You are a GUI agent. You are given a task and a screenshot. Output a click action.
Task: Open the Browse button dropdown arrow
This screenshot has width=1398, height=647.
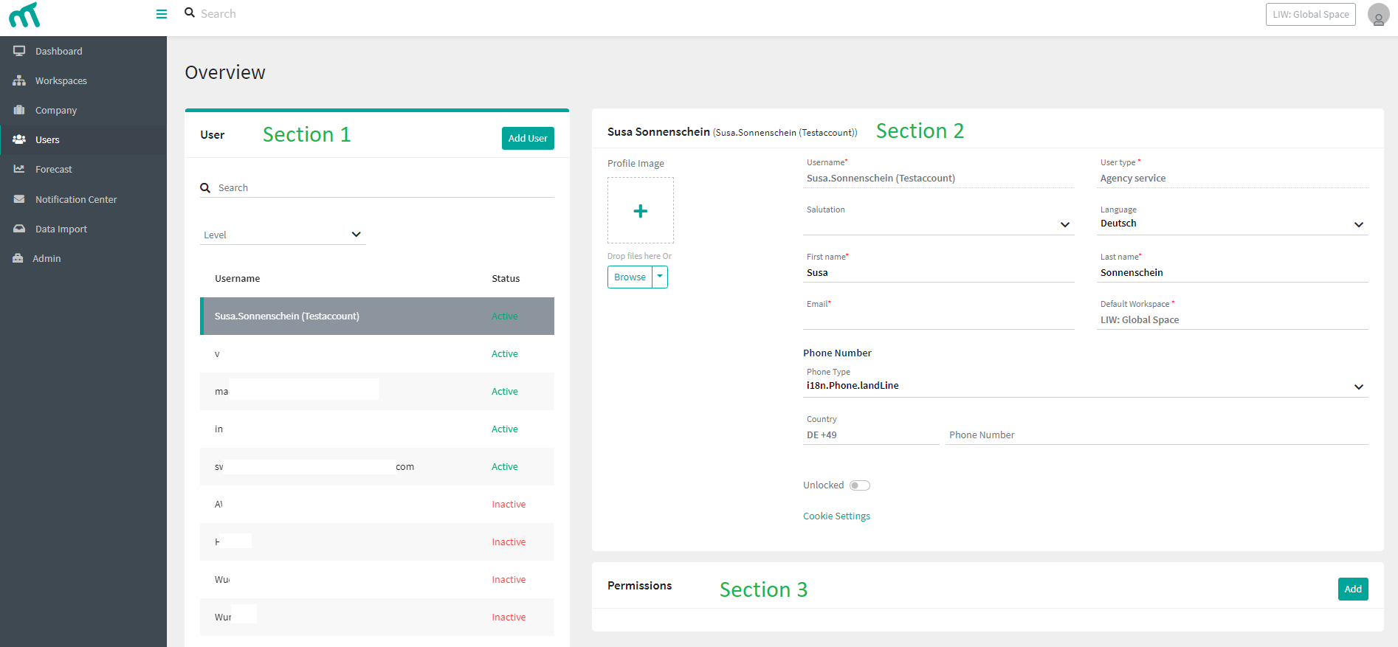(660, 277)
